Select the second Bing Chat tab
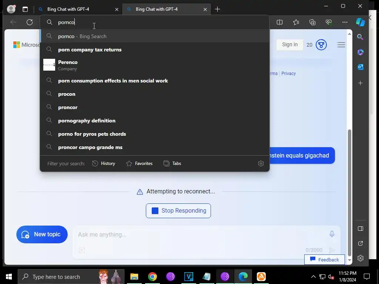 tap(167, 9)
